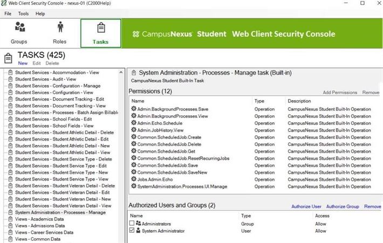
Task: Click Authorize User link
Action: 306,206
